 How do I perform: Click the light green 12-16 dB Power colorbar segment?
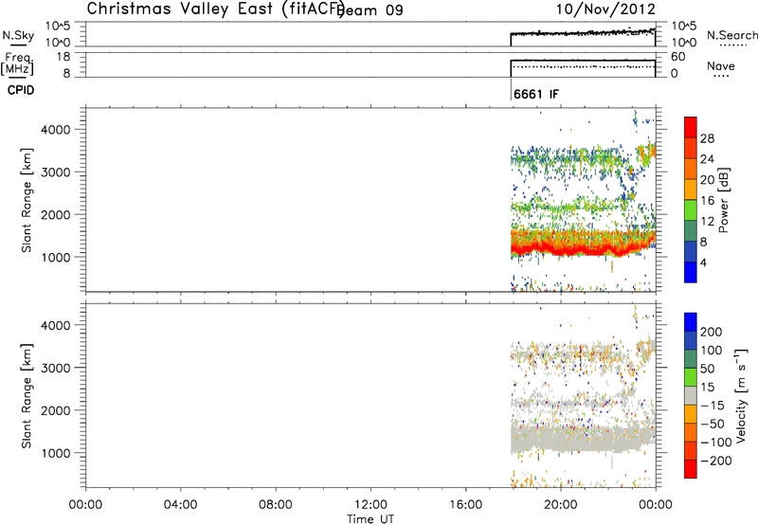click(x=691, y=209)
